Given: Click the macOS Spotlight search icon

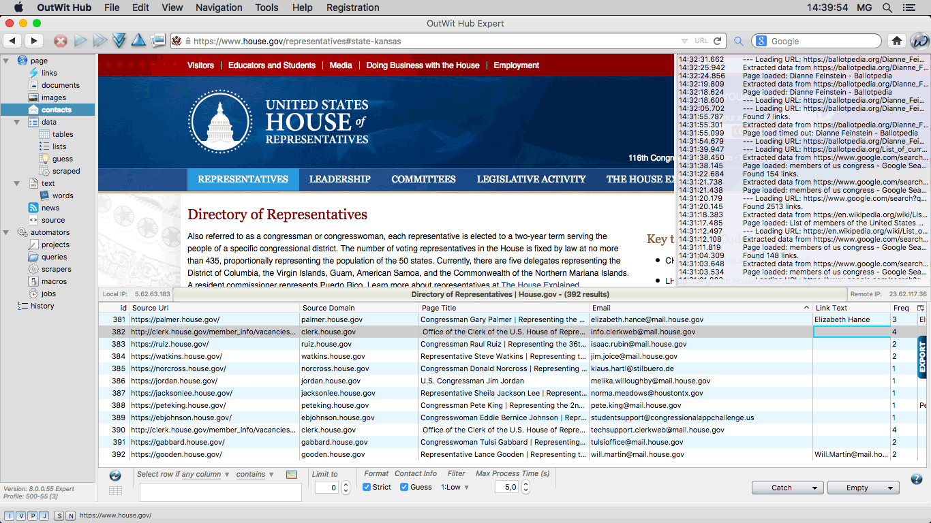Looking at the screenshot, I should point(887,7).
